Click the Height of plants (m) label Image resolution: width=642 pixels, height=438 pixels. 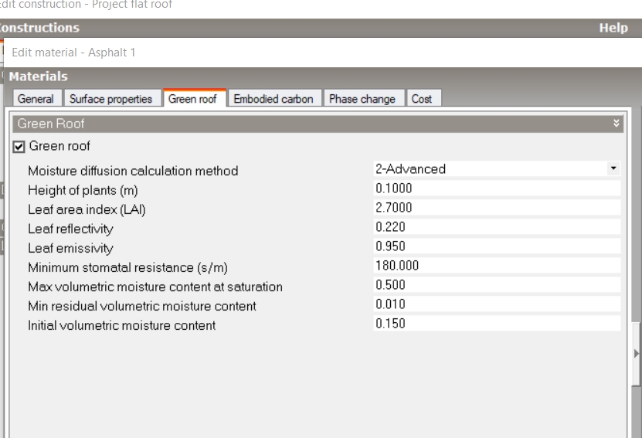tap(83, 190)
